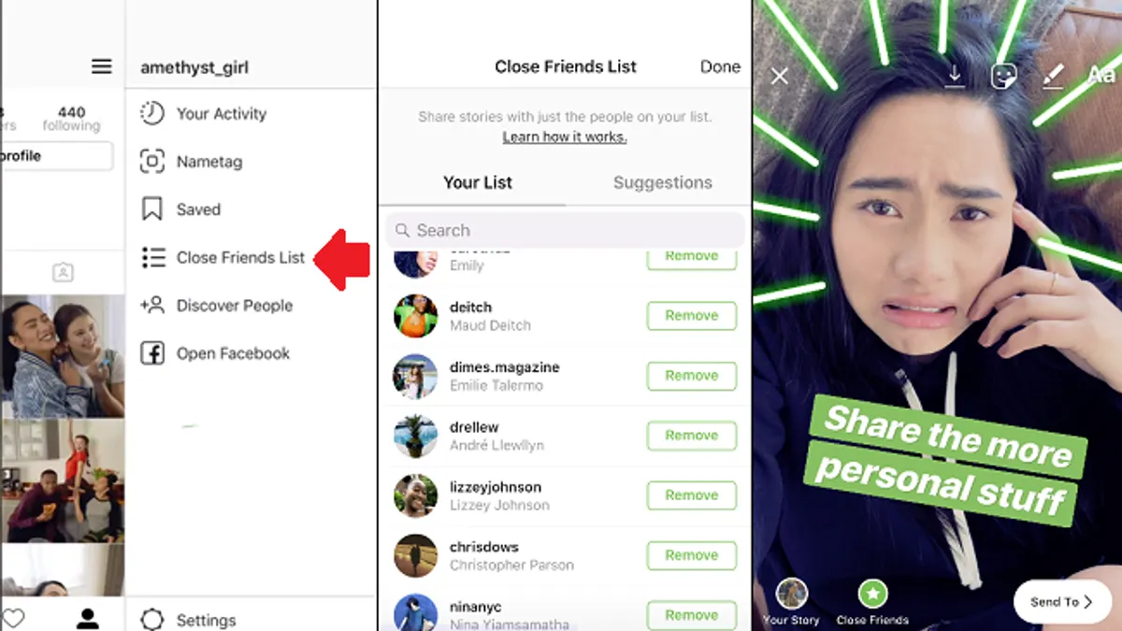Switch to the Your List tab
This screenshot has height=631, width=1122.
pyautogui.click(x=478, y=182)
